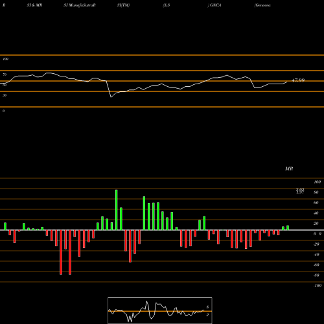
Task: Click the SI(TM) header text
Action: pyautogui.click(x=123, y=5)
